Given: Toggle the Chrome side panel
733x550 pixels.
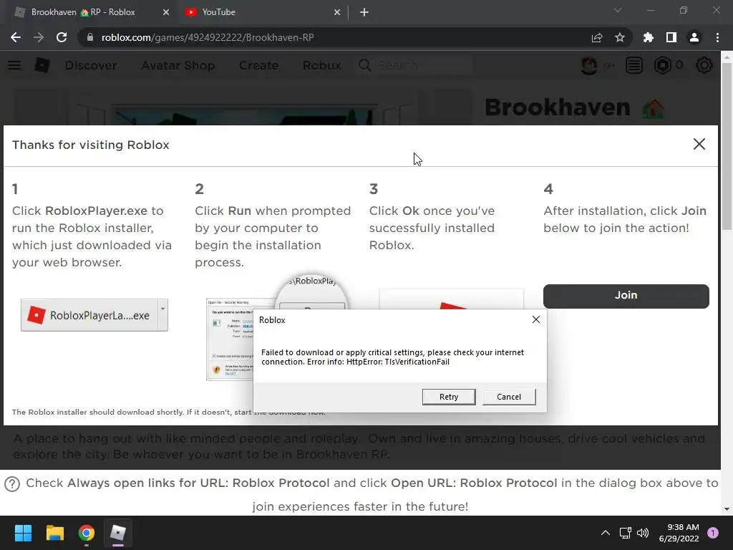Looking at the screenshot, I should [x=671, y=37].
